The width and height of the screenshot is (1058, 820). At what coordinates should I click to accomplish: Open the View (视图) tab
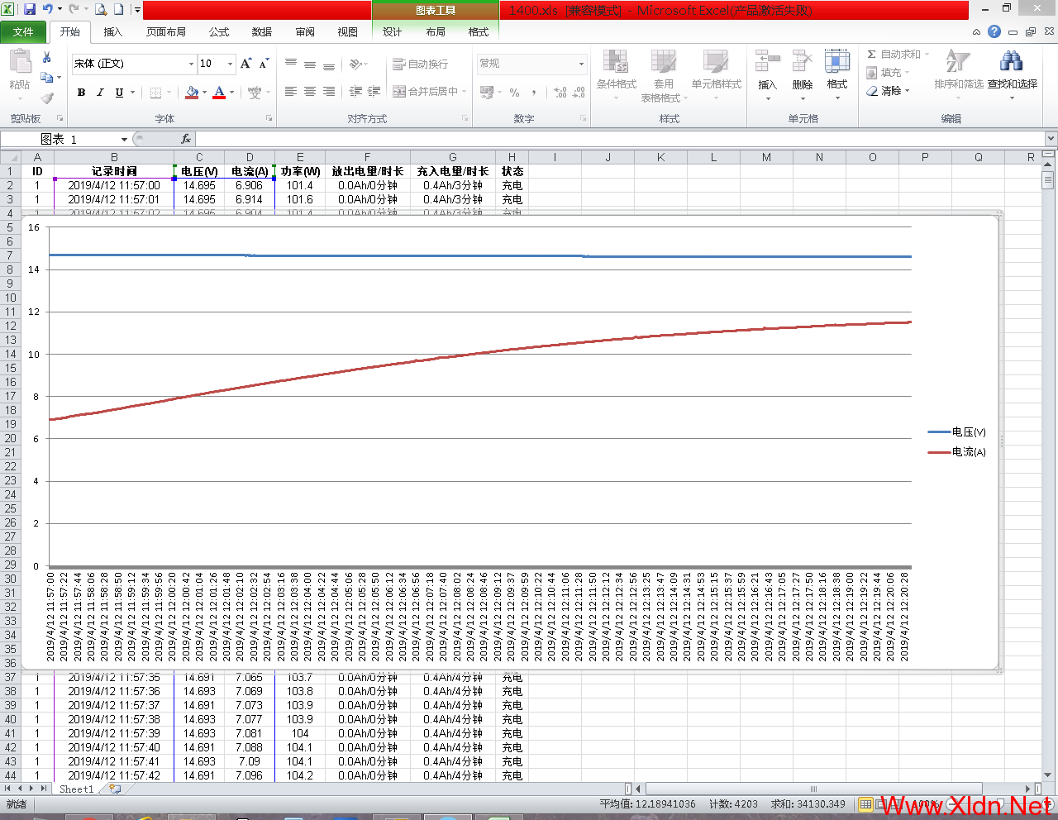pyautogui.click(x=348, y=31)
